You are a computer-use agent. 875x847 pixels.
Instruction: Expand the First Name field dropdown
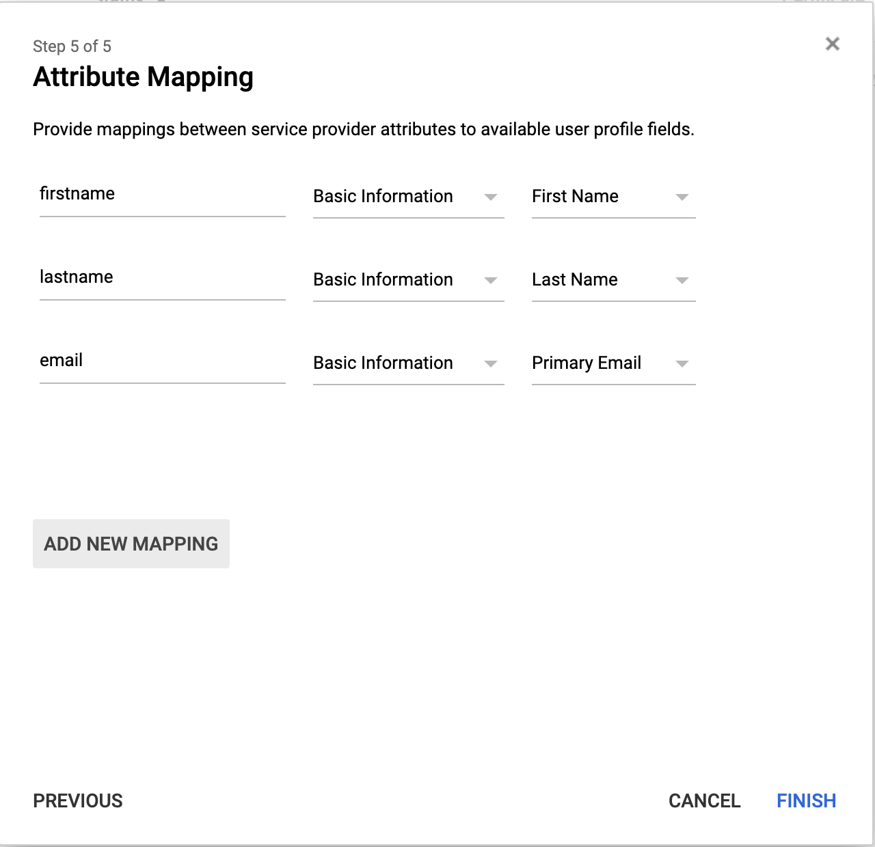613,197
